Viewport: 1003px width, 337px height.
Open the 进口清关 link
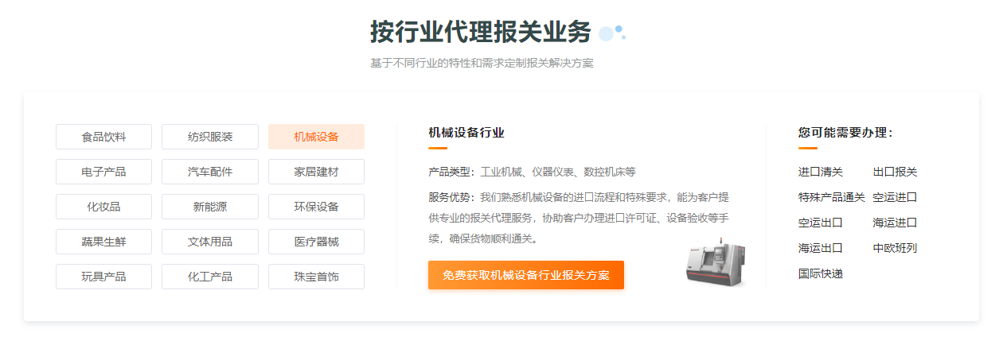pos(820,172)
